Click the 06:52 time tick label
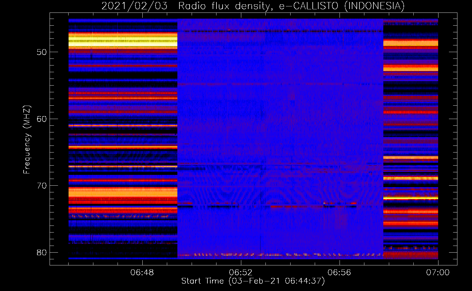The height and width of the screenshot is (291, 472). [241, 272]
